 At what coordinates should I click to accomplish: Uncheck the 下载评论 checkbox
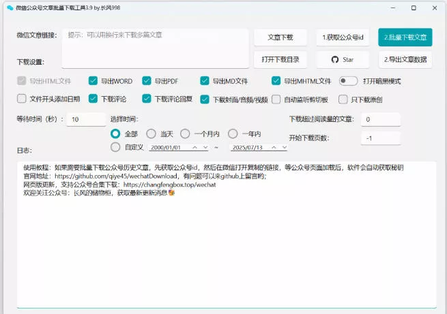tap(93, 99)
